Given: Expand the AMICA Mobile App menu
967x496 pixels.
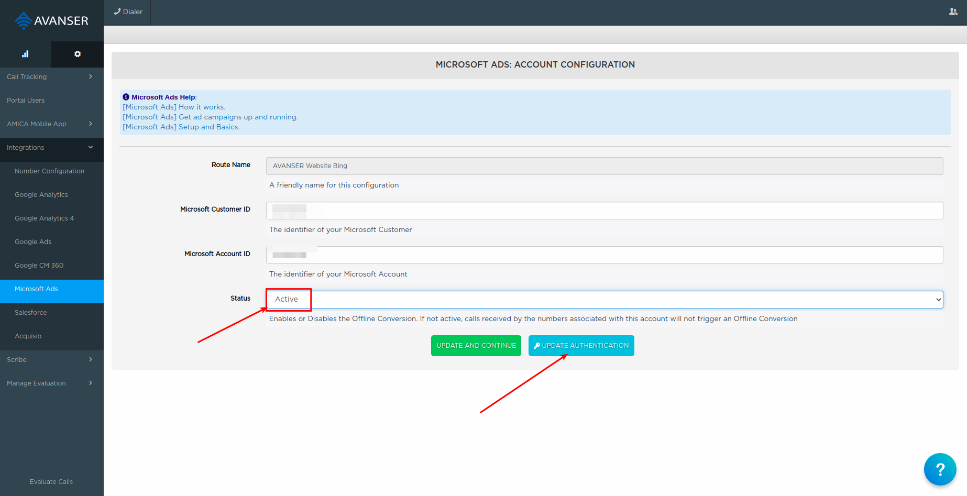Looking at the screenshot, I should [x=52, y=124].
